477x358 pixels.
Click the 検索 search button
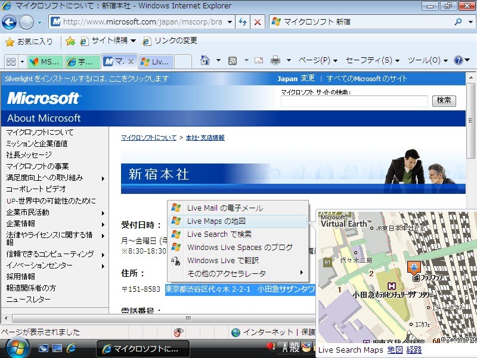point(444,100)
